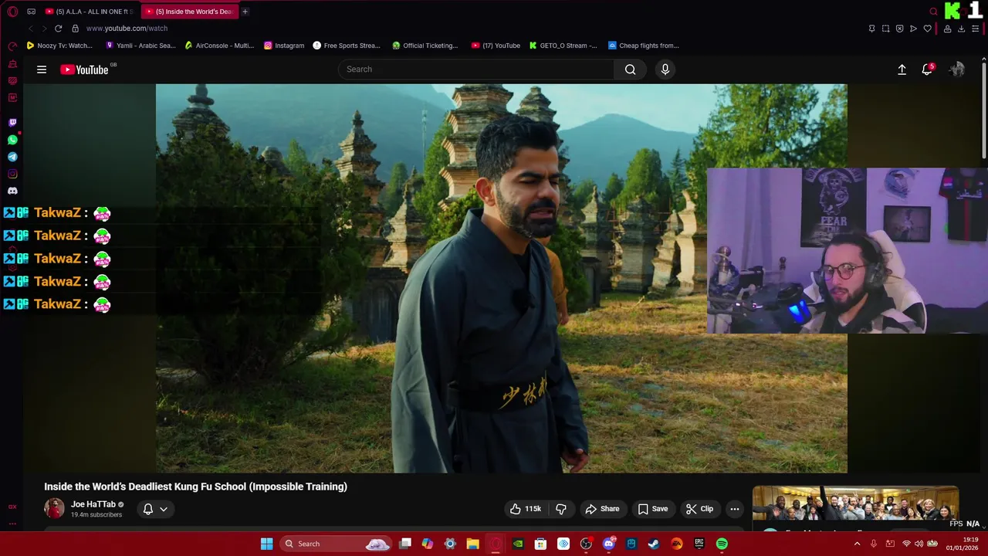The image size is (988, 556).
Task: Open Spotify from the taskbar
Action: 722,544
